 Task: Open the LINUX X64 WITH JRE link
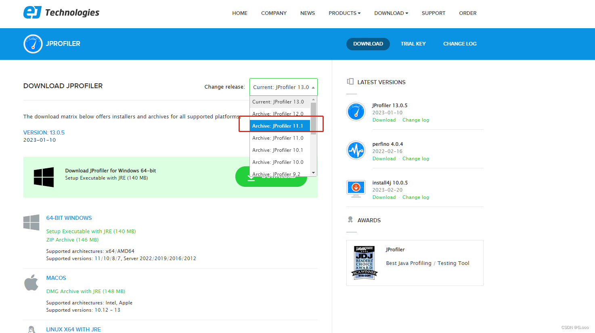[x=73, y=329]
